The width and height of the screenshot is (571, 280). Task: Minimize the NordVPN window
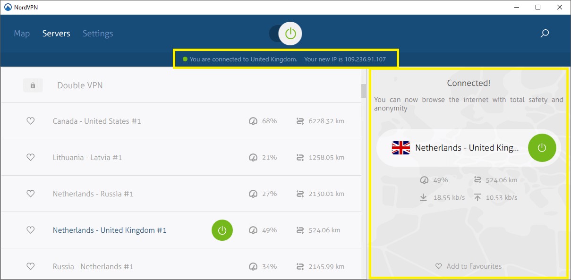click(x=516, y=7)
